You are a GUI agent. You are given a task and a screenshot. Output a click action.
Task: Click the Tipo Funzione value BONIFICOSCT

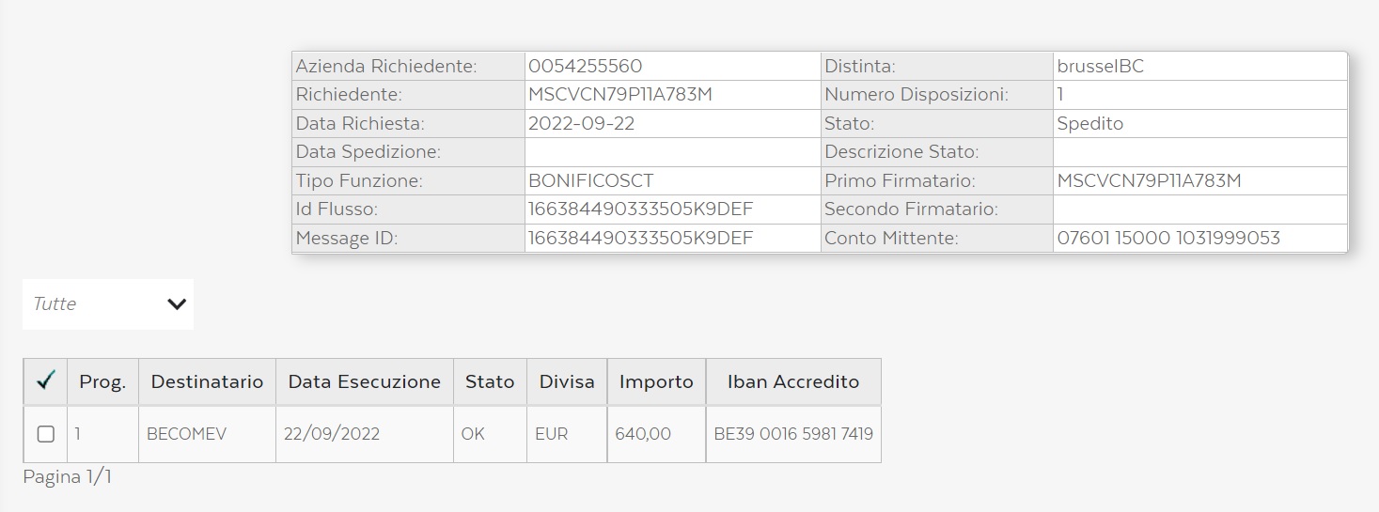point(590,181)
